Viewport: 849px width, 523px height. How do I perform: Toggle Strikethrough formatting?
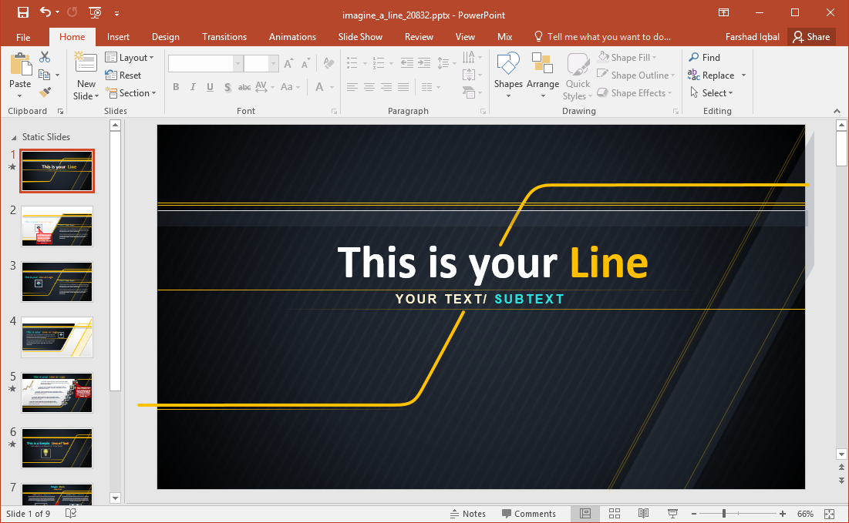pos(244,87)
